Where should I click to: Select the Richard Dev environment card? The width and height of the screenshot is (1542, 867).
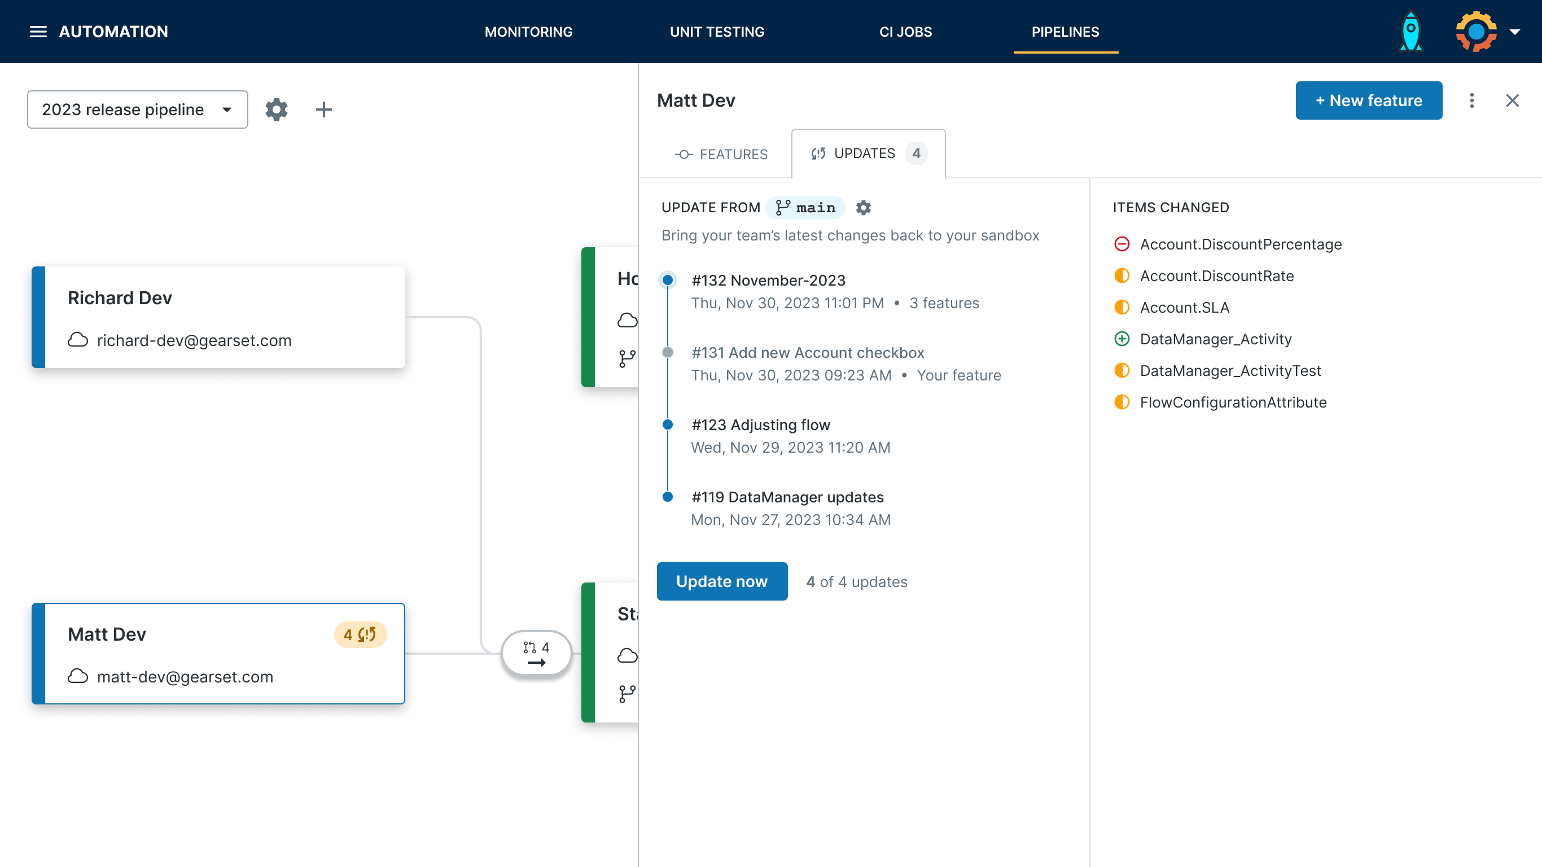(218, 317)
